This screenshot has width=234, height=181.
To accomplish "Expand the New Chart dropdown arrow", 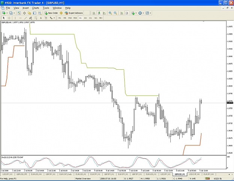I will point(7,13).
